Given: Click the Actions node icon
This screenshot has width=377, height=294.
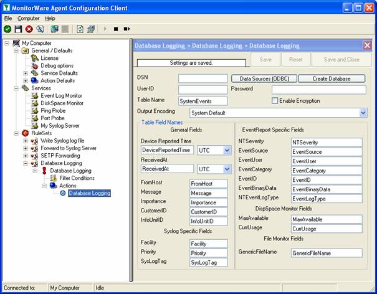Looking at the screenshot, I should [54, 186].
